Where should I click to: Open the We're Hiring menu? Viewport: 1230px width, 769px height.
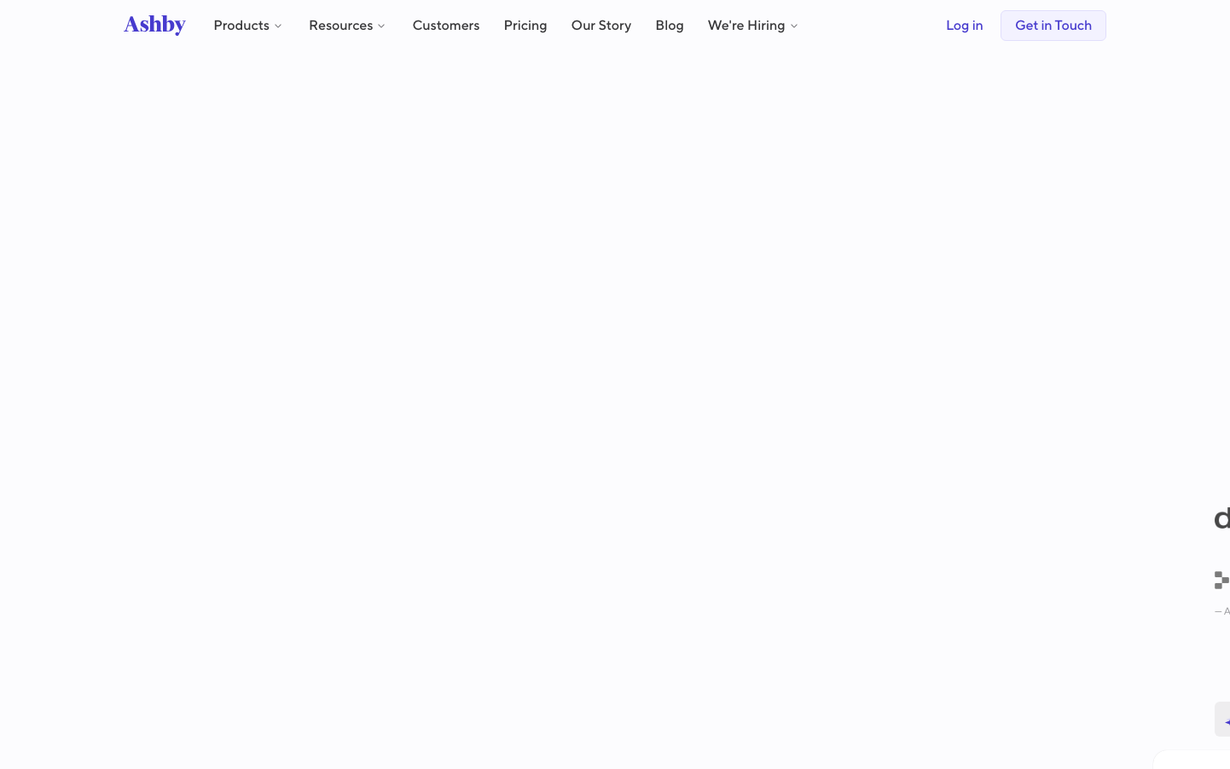[746, 26]
